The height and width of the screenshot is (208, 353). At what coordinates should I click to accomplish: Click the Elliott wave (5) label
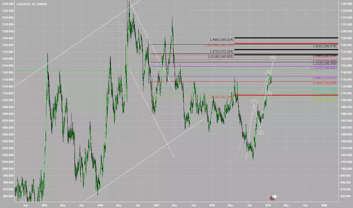(273, 58)
